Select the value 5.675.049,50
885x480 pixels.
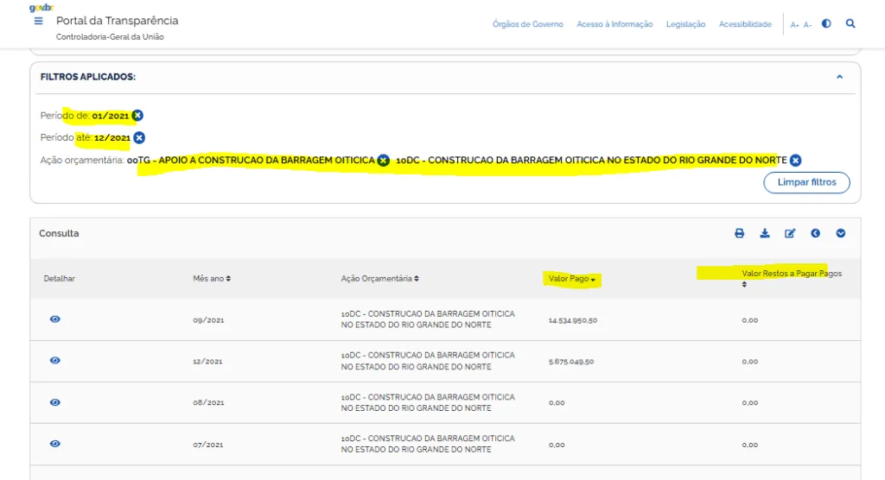coord(571,362)
